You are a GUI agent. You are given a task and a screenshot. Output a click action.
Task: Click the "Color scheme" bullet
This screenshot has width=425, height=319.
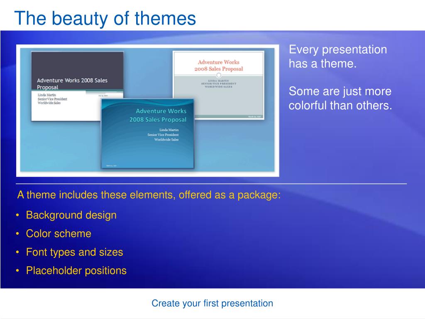[x=59, y=233]
